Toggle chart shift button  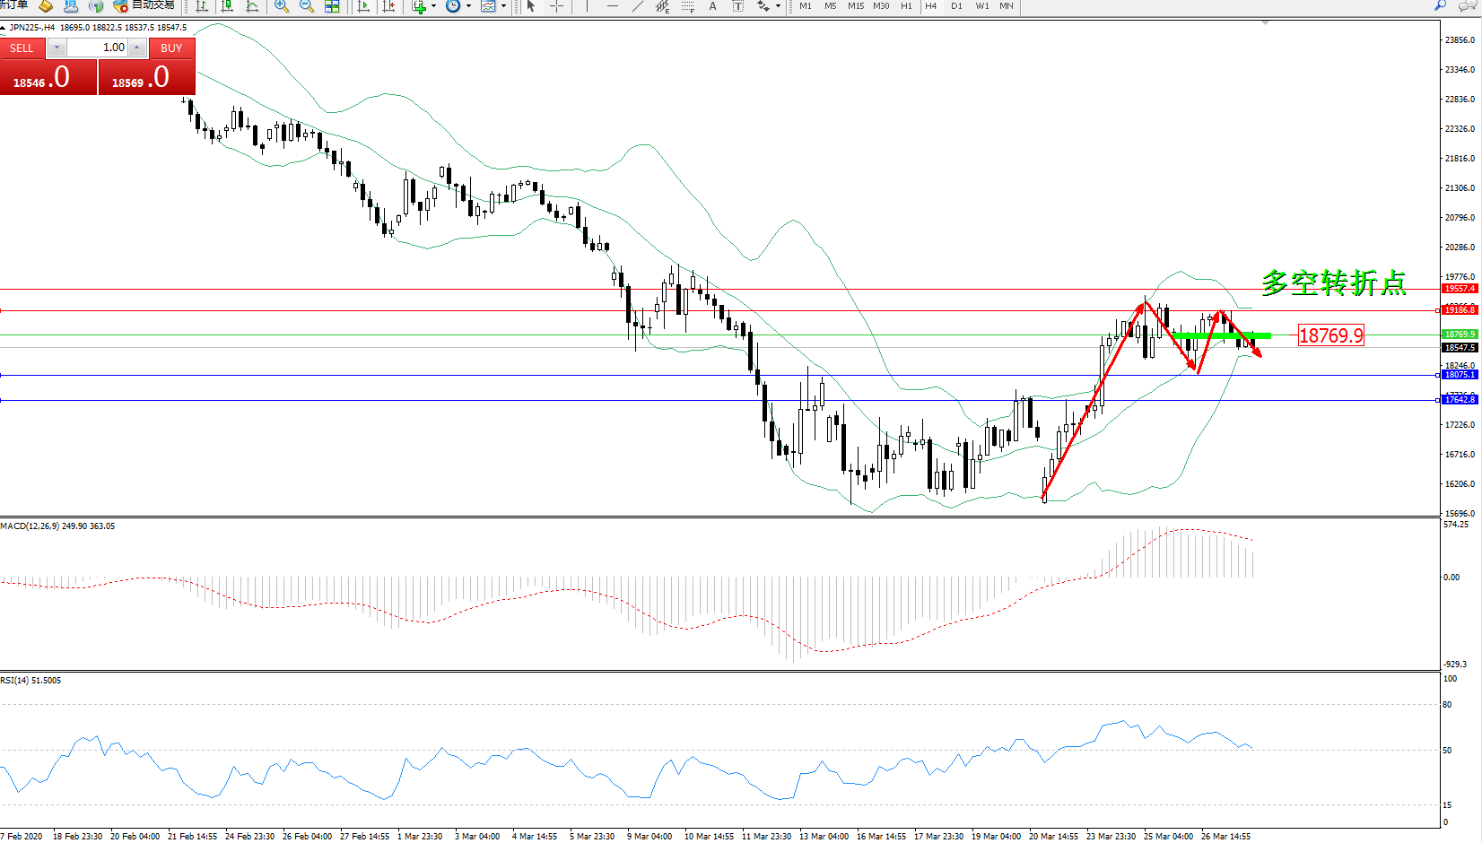point(388,6)
